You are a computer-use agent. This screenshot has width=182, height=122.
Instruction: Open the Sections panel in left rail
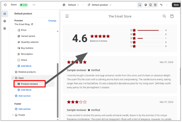point(5,14)
